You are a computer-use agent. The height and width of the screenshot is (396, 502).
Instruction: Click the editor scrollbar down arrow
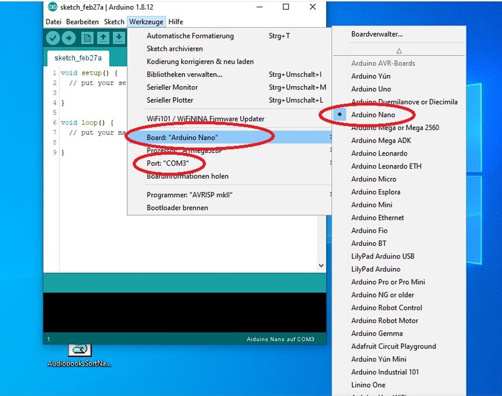click(x=321, y=266)
